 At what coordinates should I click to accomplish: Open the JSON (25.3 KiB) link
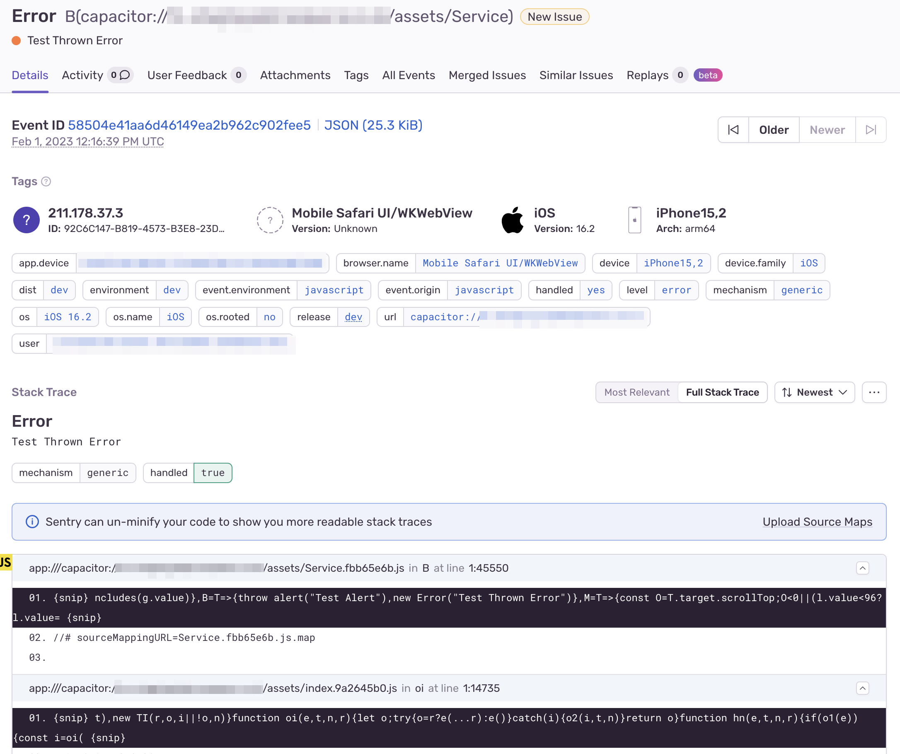point(373,125)
